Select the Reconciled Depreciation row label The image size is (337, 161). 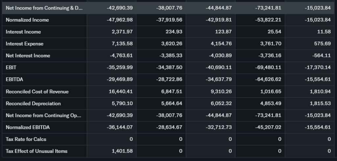[33, 103]
